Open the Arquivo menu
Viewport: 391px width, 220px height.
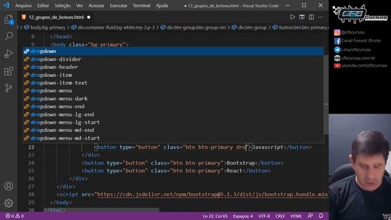coord(23,5)
